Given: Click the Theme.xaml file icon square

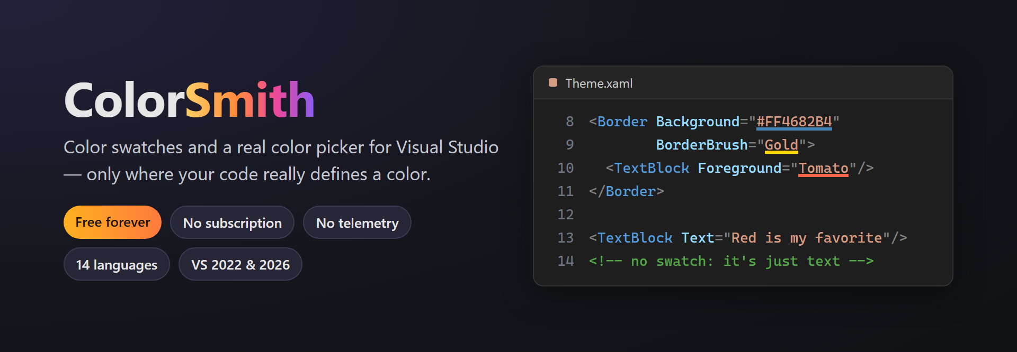Looking at the screenshot, I should pyautogui.click(x=553, y=82).
